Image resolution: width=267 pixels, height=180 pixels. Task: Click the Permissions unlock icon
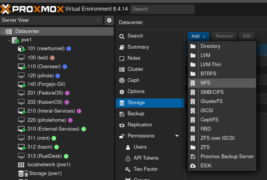tap(122, 136)
